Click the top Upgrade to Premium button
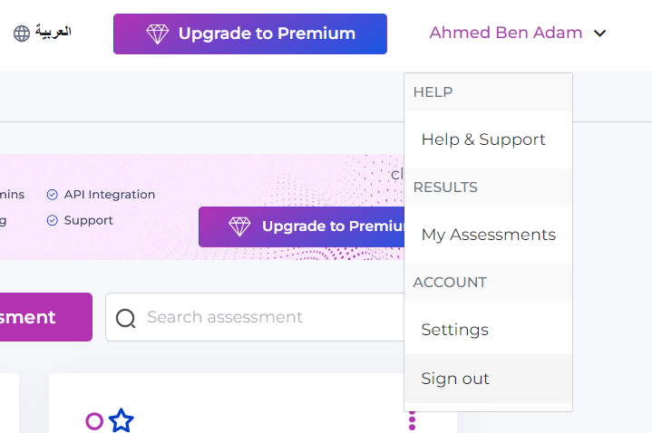Screen dimensions: 652x433 [x=250, y=34]
